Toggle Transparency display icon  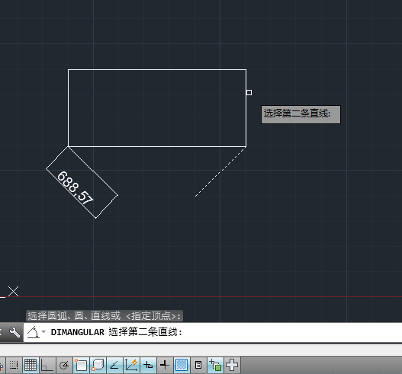pyautogui.click(x=182, y=365)
